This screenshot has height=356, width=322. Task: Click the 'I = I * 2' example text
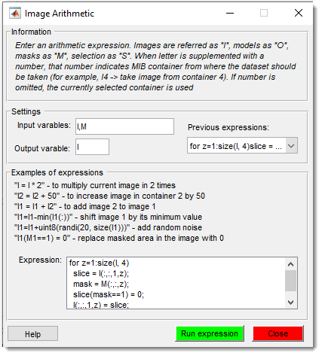coord(29,185)
